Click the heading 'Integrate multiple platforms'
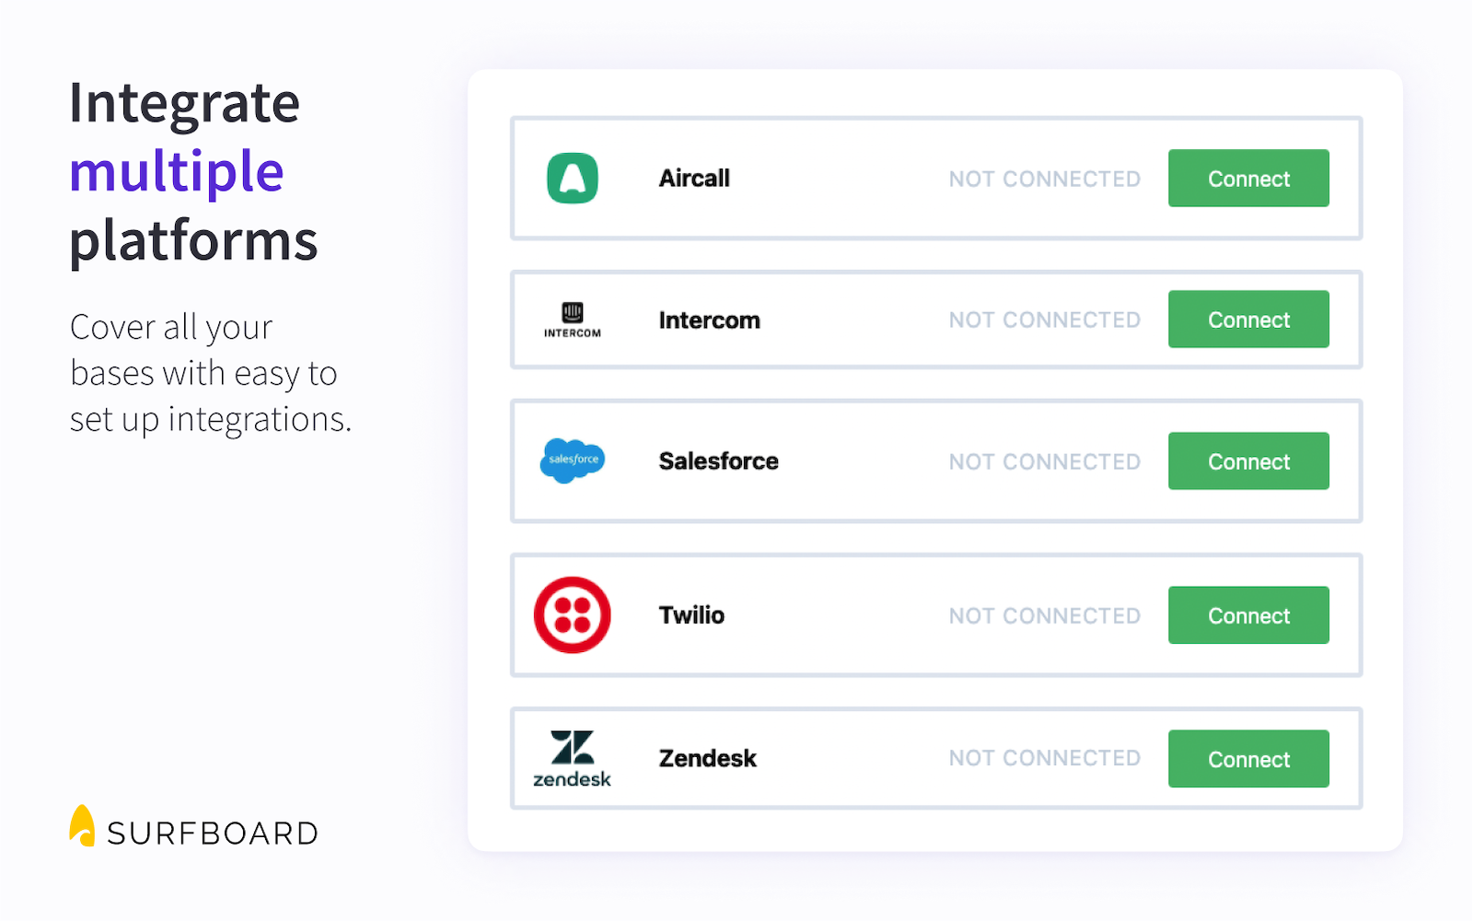 pos(193,171)
